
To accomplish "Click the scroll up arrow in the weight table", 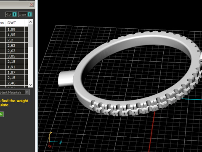I will 31,22.
